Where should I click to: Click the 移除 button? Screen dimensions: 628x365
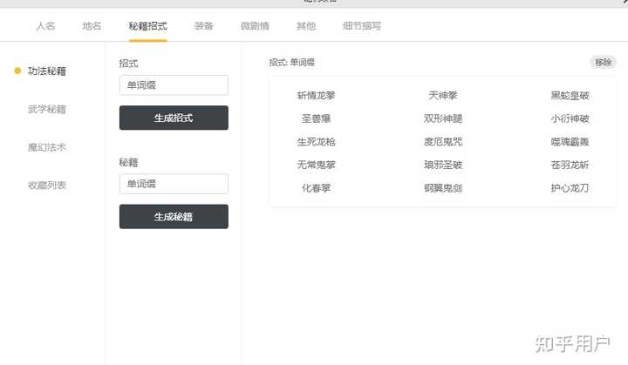[x=603, y=63]
